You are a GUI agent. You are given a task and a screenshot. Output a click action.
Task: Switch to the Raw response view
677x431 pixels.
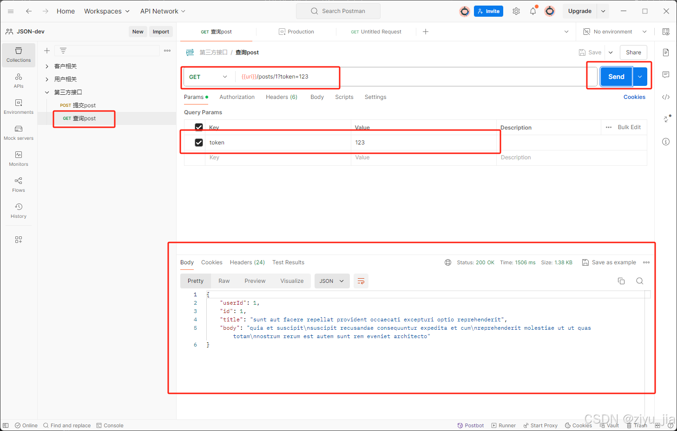(224, 281)
